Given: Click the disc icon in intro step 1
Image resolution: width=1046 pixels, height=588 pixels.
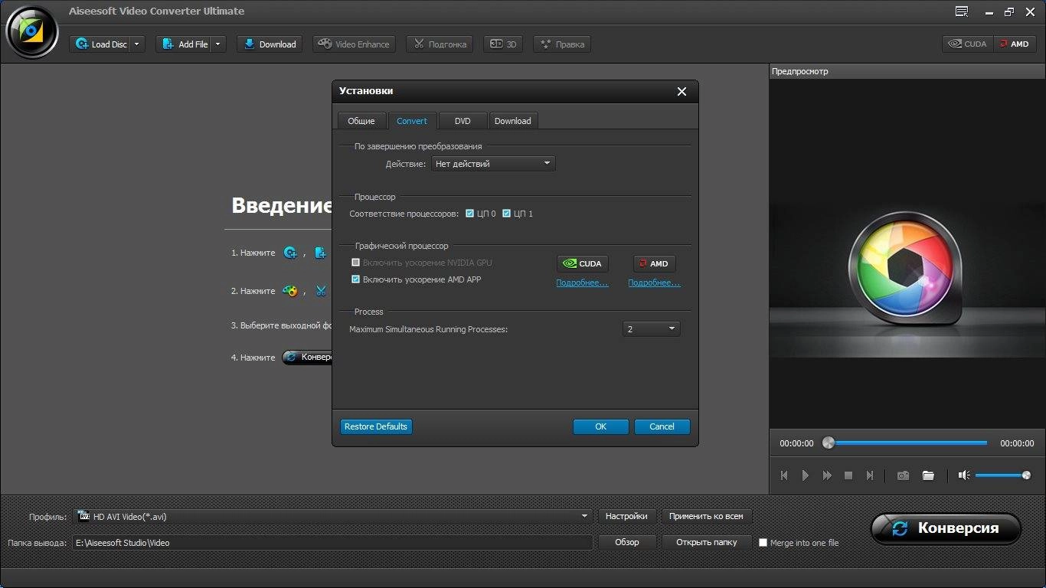Looking at the screenshot, I should coord(290,253).
